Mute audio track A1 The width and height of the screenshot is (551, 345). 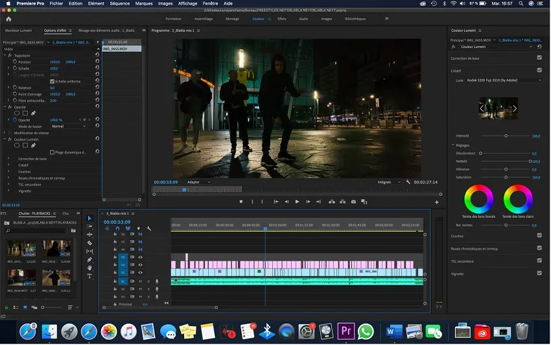[140, 281]
